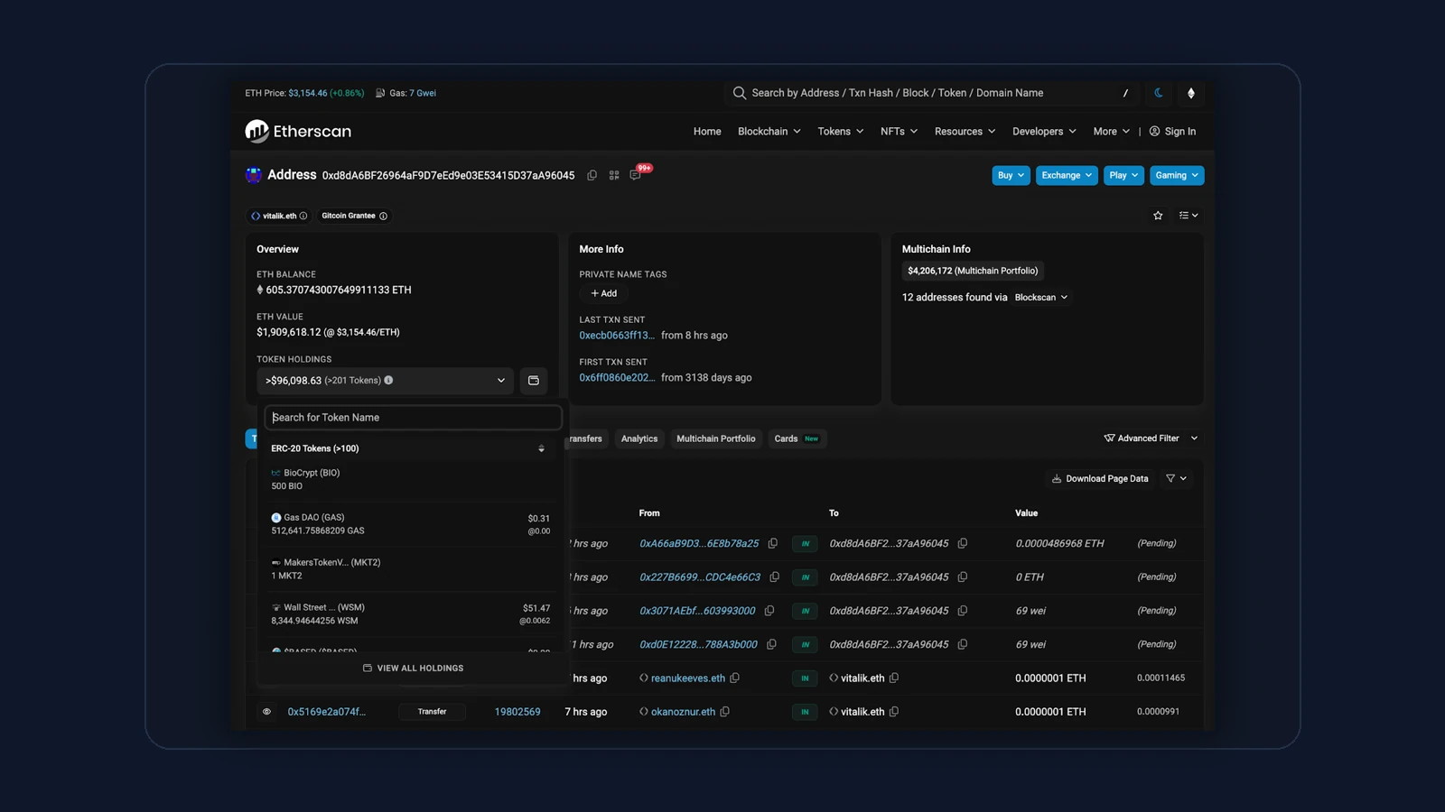Click View All Holdings
Image resolution: width=1445 pixels, height=812 pixels.
pyautogui.click(x=413, y=668)
